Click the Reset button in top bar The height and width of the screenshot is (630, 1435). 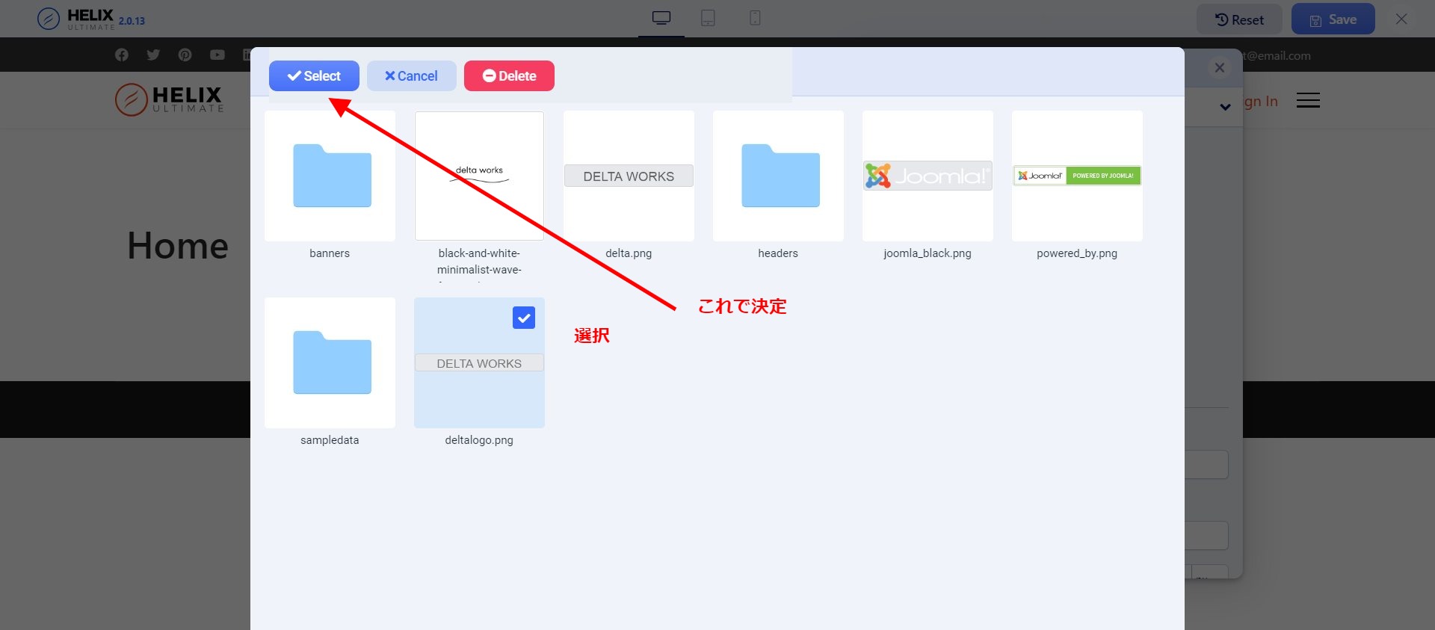[1239, 19]
